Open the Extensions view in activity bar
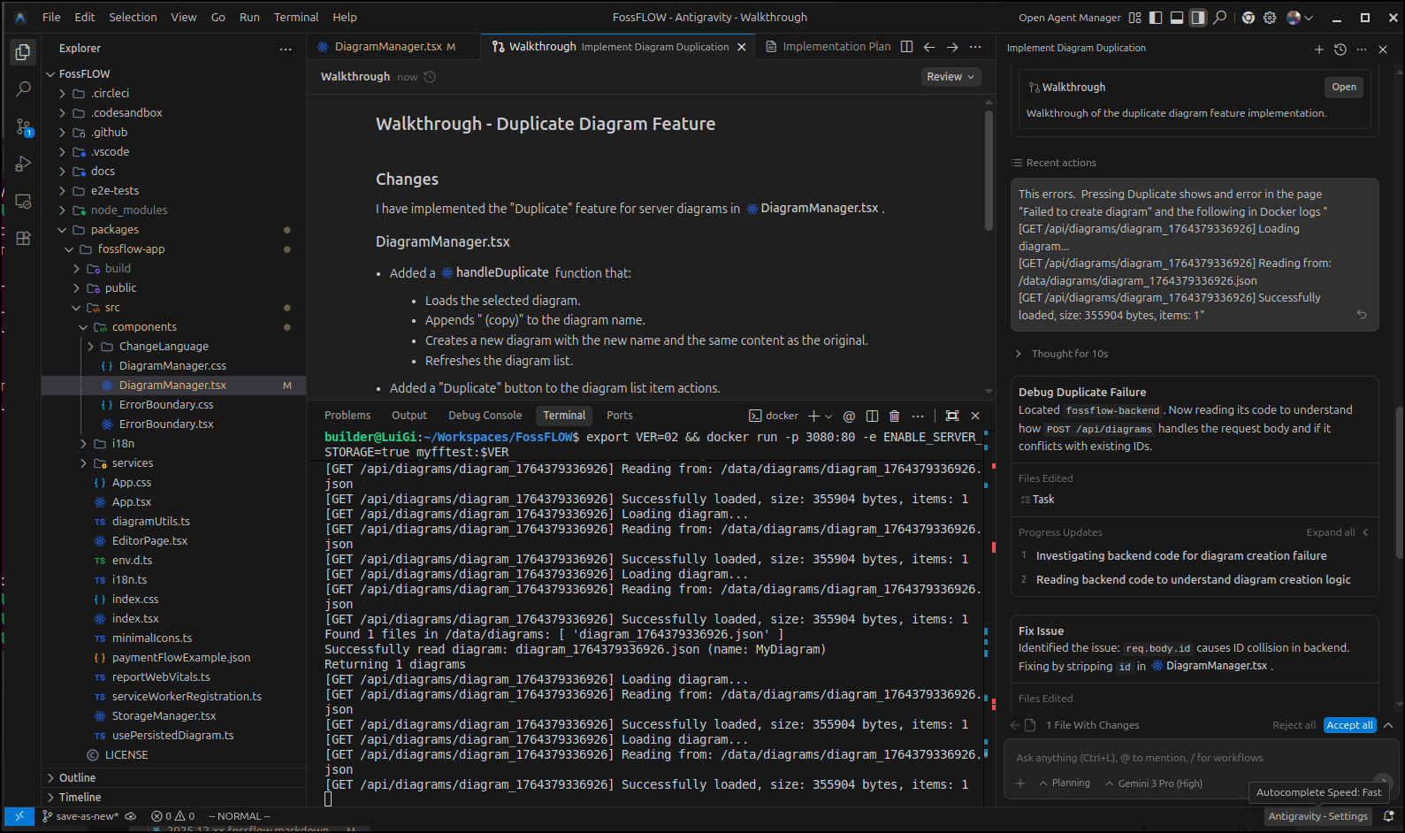1405x833 pixels. click(23, 238)
